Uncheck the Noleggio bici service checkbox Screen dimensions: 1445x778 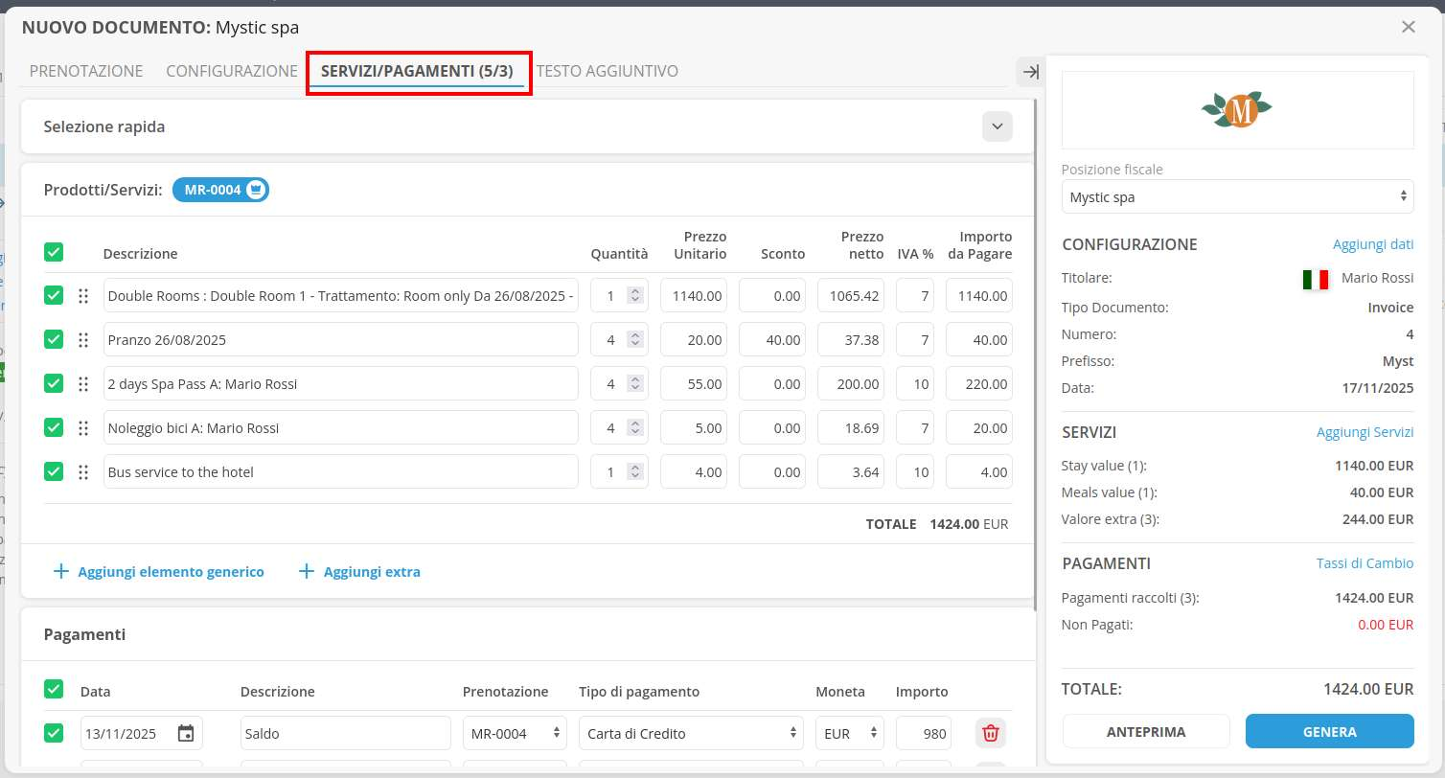click(54, 428)
